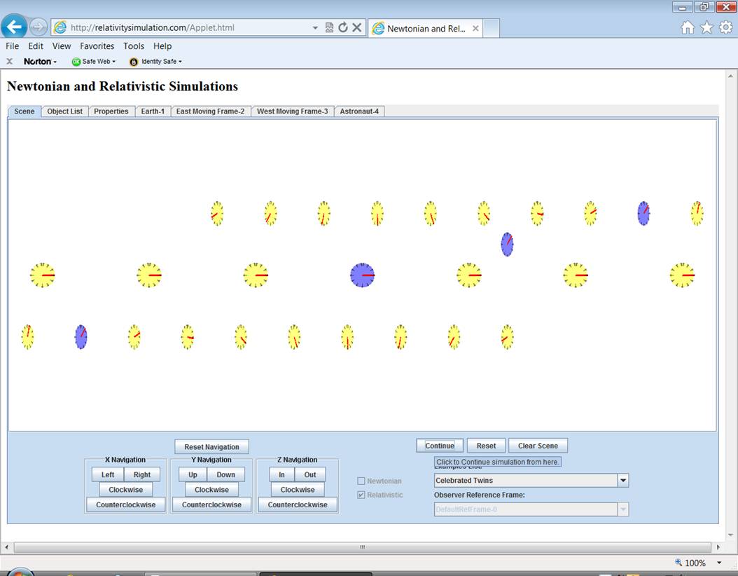Open the Astronaut-4 tab

tap(359, 111)
